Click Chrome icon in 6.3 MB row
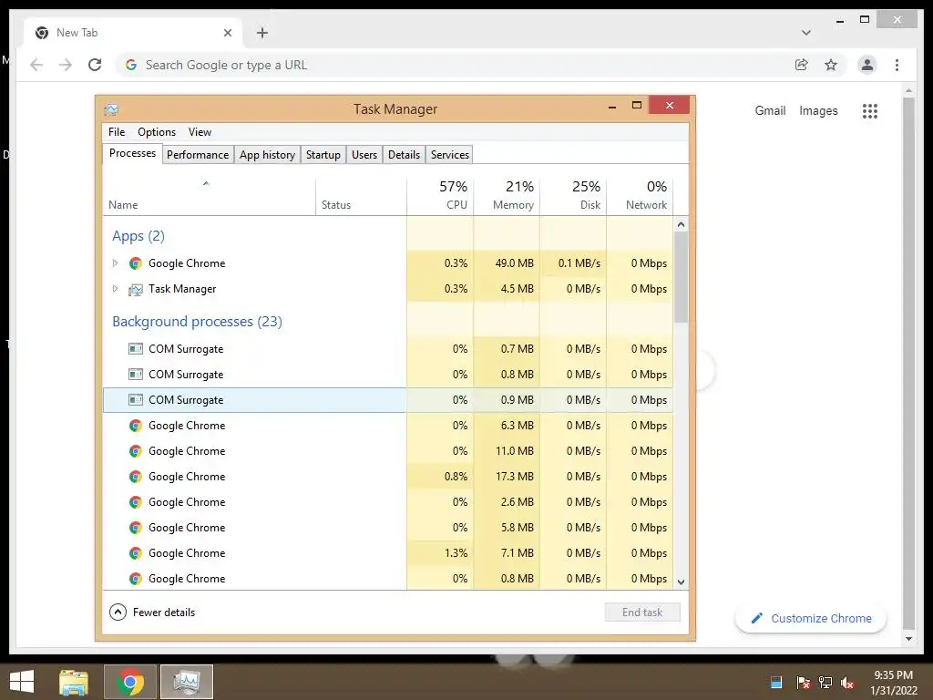The width and height of the screenshot is (933, 700). pos(136,426)
